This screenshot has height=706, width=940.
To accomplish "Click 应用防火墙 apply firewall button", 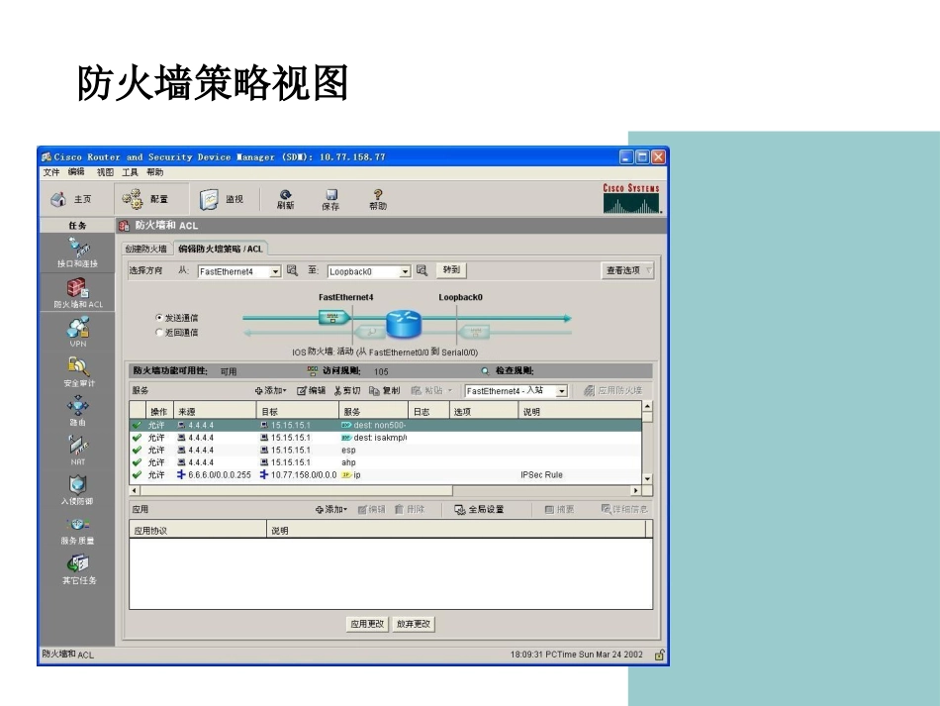I will (x=612, y=390).
